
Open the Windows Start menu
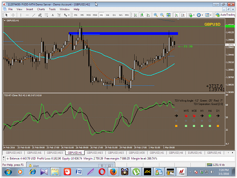point(8,172)
